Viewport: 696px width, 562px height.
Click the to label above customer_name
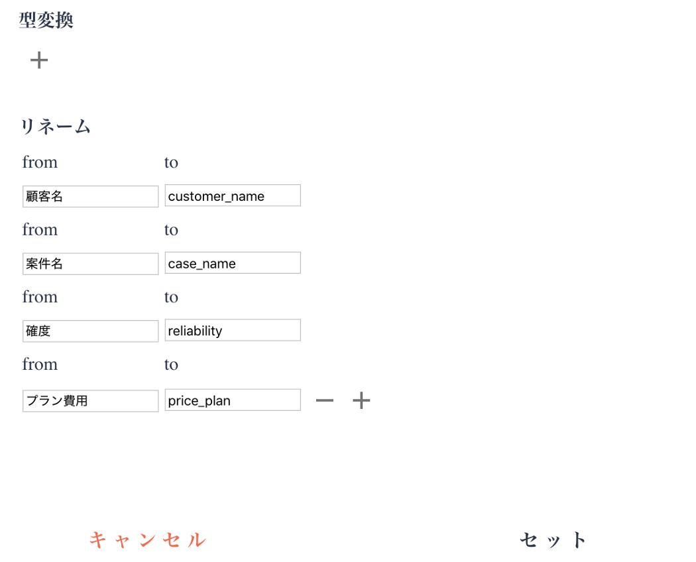click(171, 162)
